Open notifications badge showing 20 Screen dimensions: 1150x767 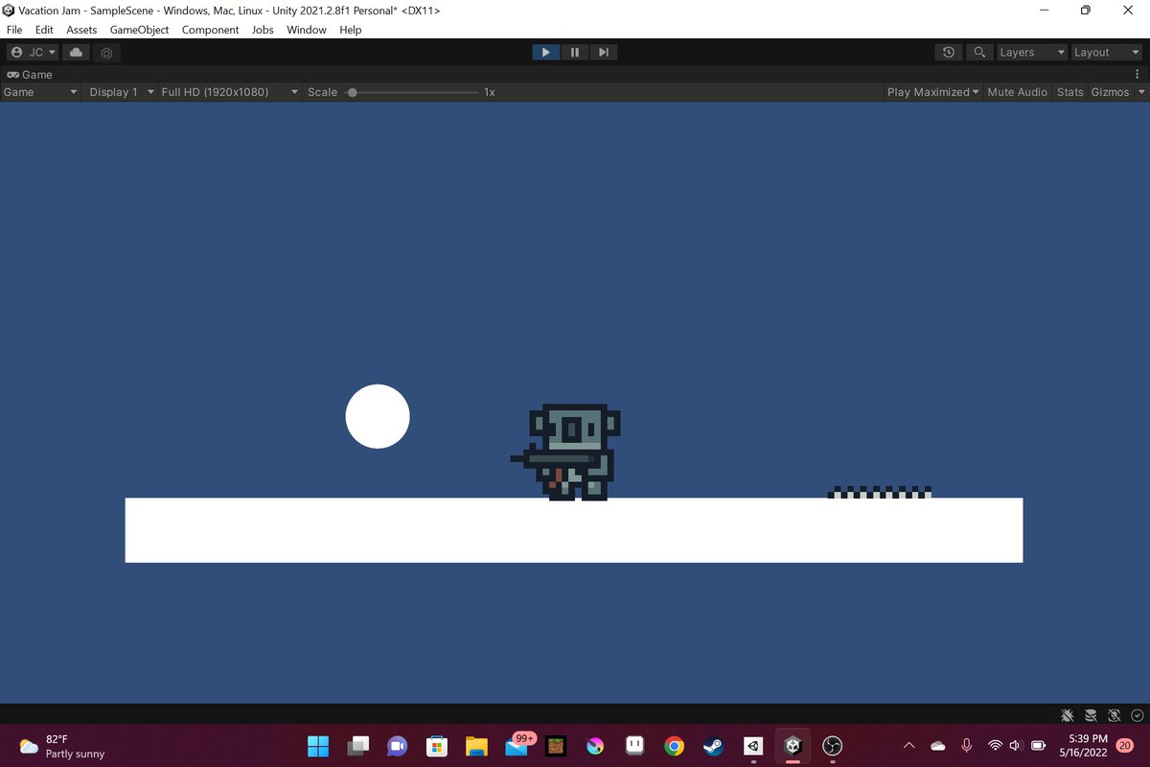[x=1125, y=746]
